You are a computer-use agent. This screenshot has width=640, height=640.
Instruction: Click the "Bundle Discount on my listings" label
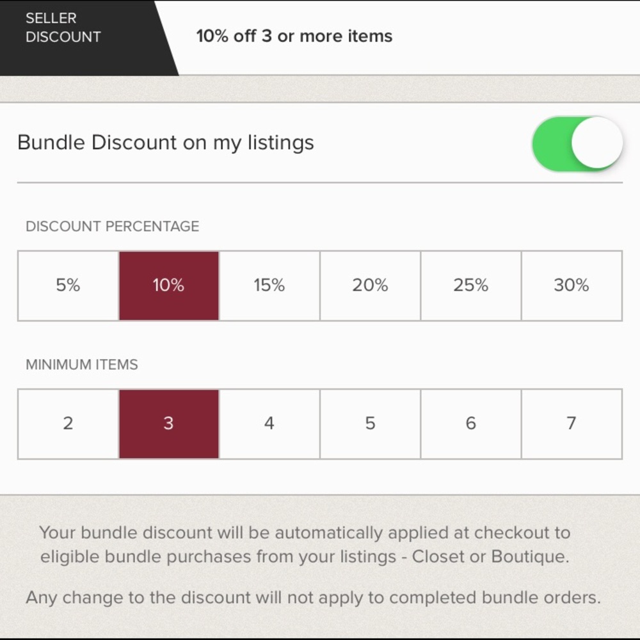[166, 142]
